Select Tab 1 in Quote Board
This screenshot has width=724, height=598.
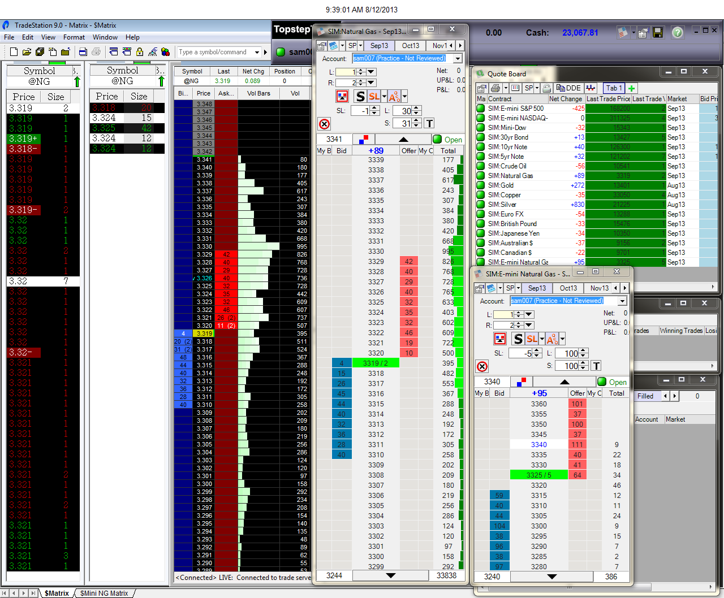pos(614,88)
